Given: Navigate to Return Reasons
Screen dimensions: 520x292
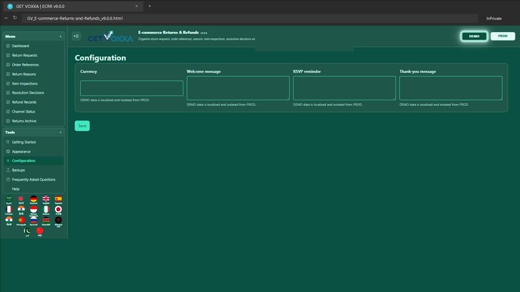Looking at the screenshot, I should coord(33,74).
